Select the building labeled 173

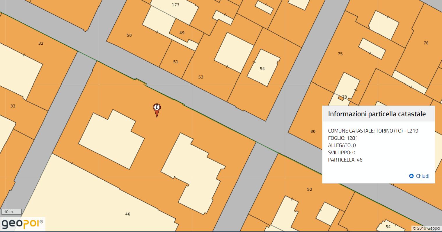[175, 5]
